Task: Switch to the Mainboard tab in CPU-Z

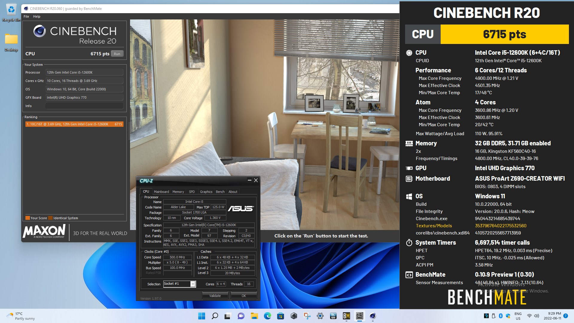Action: coord(161,192)
